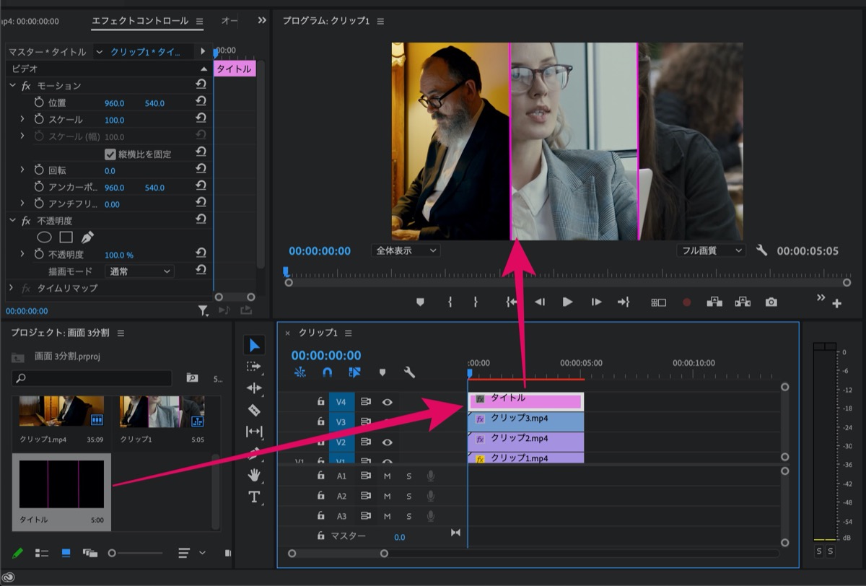
Task: Open the プロジェクト panel menu
Action: [121, 333]
